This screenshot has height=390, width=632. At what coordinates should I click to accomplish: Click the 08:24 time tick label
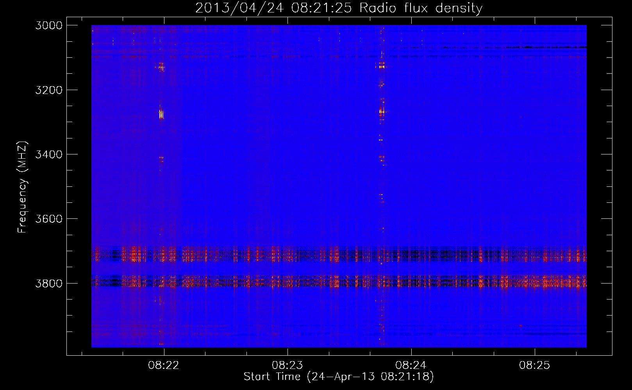click(411, 365)
